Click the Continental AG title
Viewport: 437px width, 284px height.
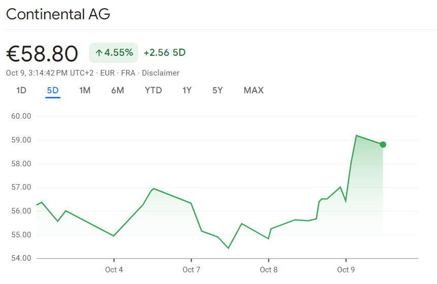58,14
